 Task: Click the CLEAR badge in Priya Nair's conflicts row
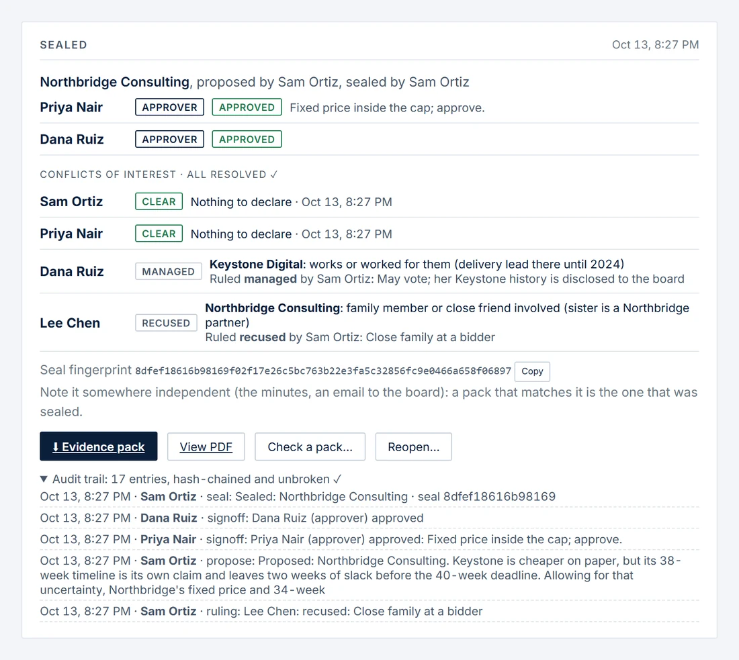[159, 234]
